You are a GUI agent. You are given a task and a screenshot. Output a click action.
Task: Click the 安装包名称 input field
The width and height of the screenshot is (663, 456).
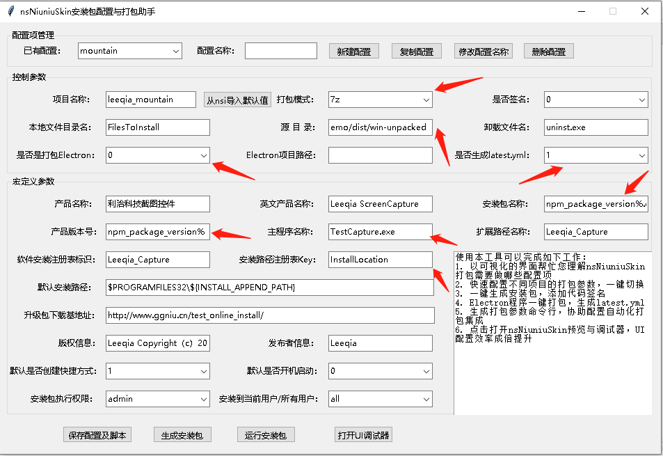click(x=596, y=204)
